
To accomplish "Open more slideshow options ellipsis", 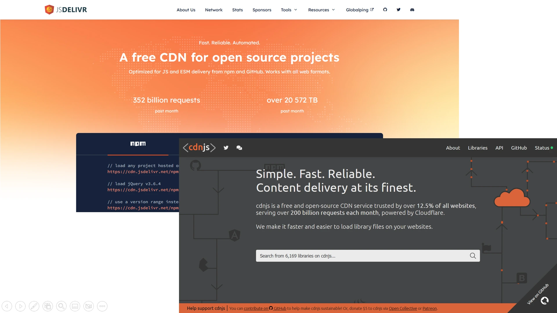I will click(102, 306).
